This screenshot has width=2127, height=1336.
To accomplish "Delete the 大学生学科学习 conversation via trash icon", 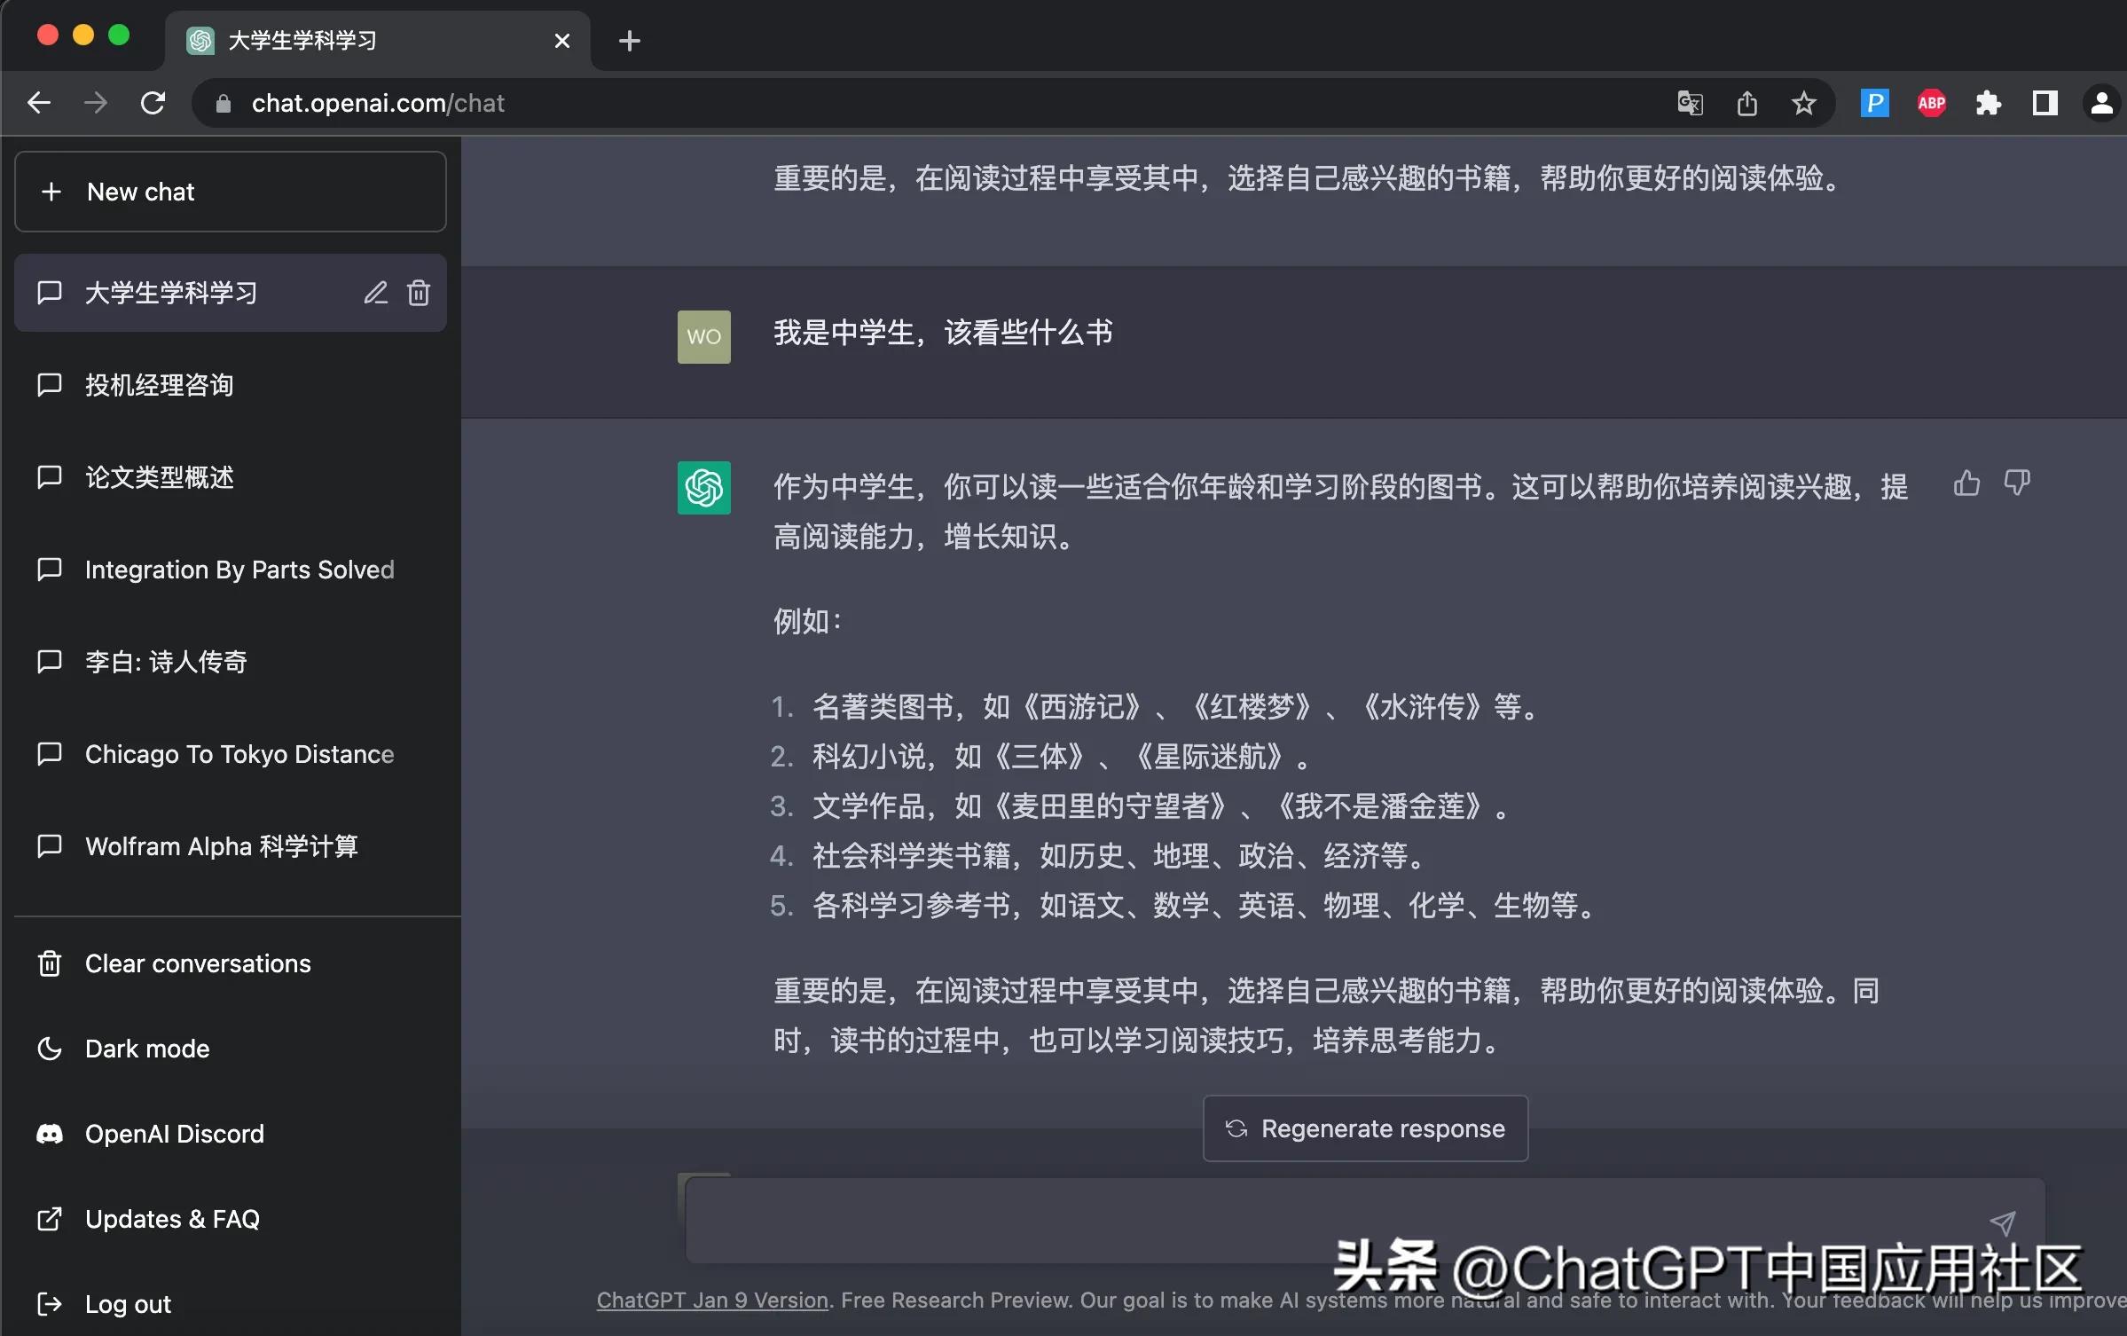I will click(418, 293).
